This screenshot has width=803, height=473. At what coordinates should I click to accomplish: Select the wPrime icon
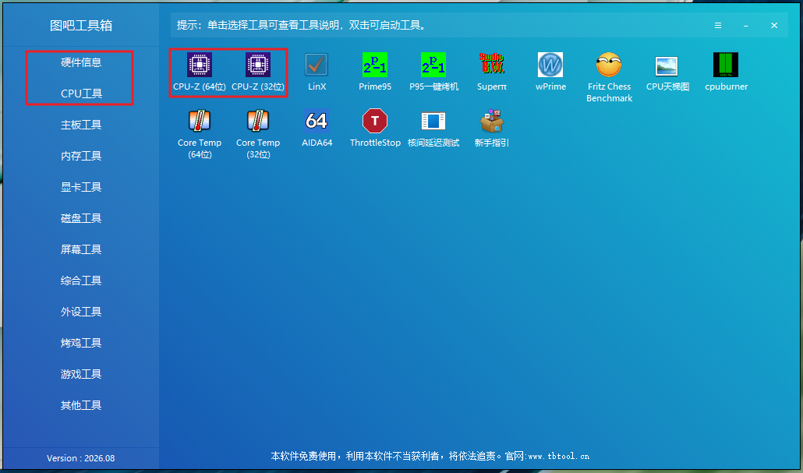click(x=550, y=65)
